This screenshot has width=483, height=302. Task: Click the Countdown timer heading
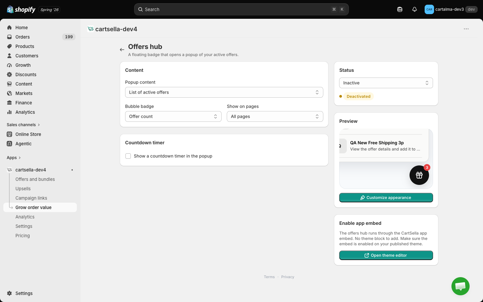145,143
